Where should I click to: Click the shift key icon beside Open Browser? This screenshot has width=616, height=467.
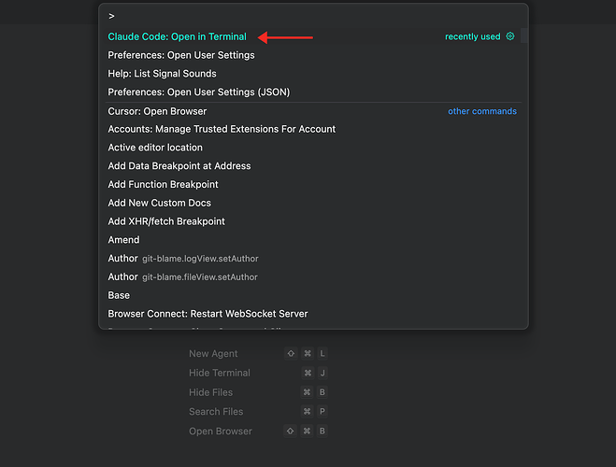pyautogui.click(x=290, y=431)
